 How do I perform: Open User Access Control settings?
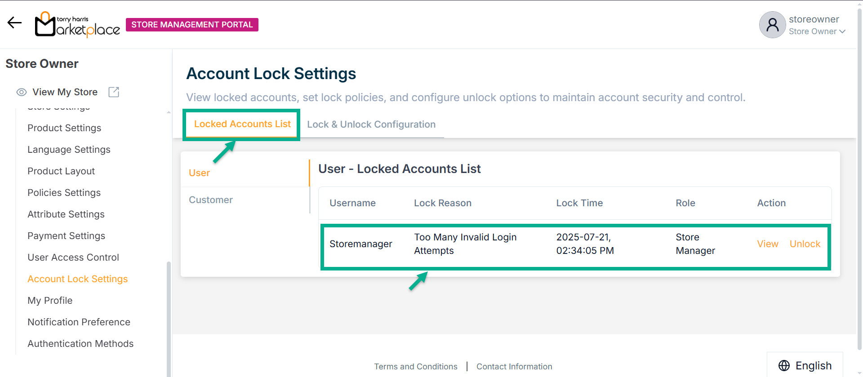coord(73,257)
